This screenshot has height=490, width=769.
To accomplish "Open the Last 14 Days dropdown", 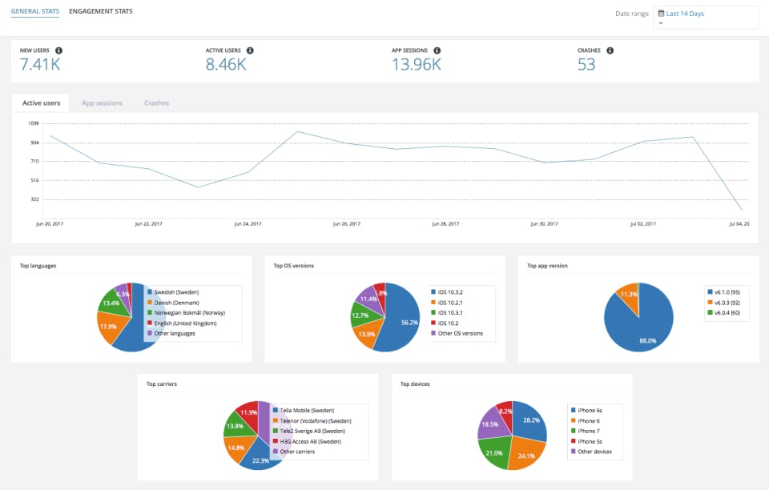I will tap(706, 18).
